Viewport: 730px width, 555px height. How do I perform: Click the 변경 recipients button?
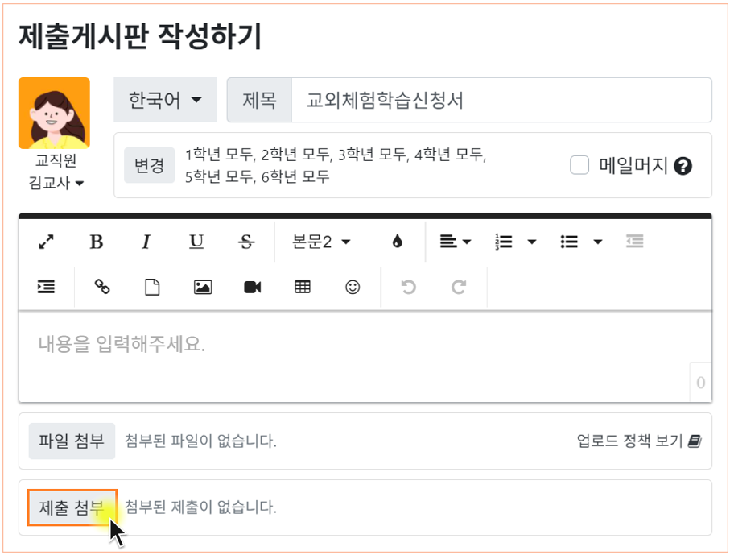pos(149,165)
